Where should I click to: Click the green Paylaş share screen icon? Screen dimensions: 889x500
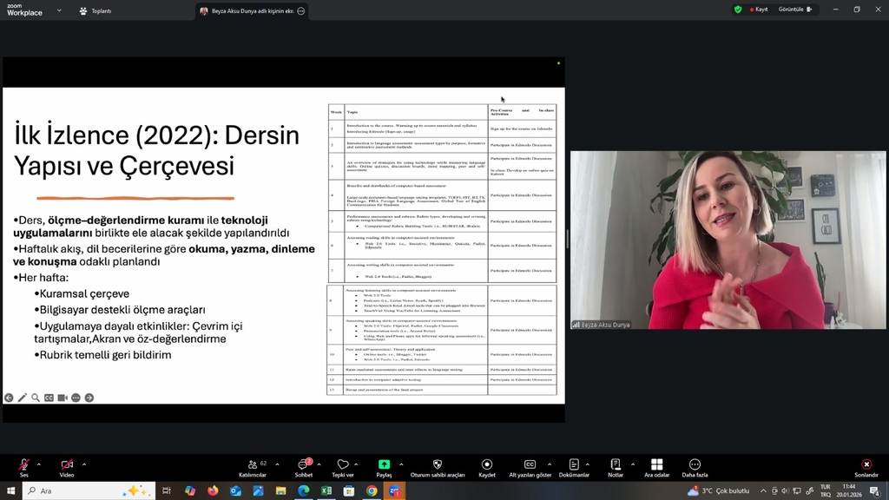click(384, 465)
